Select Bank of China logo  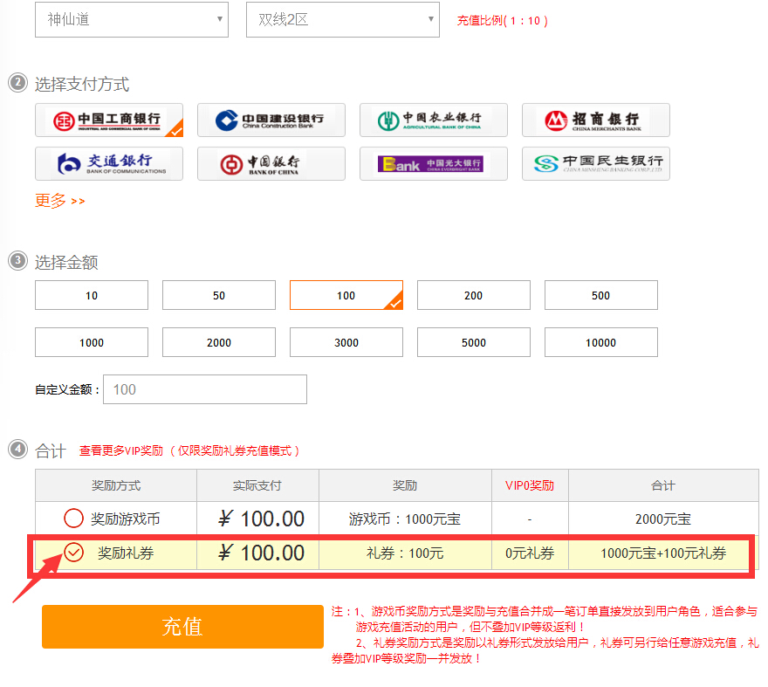click(271, 163)
